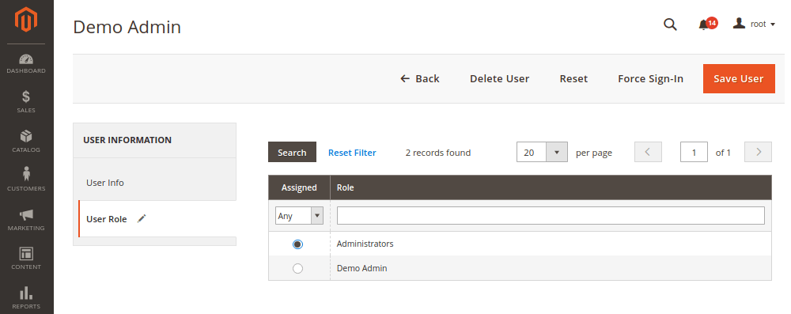Focus the Role filter text field
791x314 pixels.
[x=551, y=216]
